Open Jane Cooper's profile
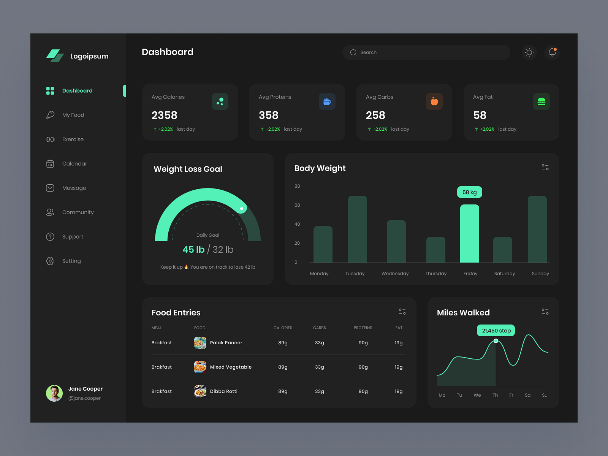Image resolution: width=608 pixels, height=456 pixels. [x=54, y=393]
